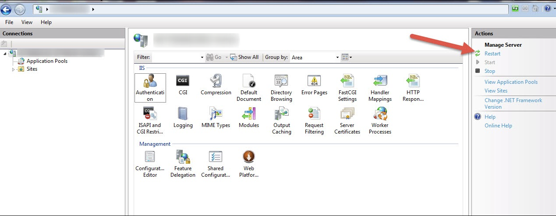This screenshot has height=216, width=556.
Task: Open the view mode dropdown arrow
Action: [351, 57]
